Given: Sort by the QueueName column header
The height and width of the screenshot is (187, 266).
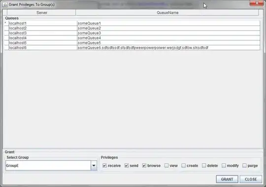Looking at the screenshot, I should (x=167, y=12).
